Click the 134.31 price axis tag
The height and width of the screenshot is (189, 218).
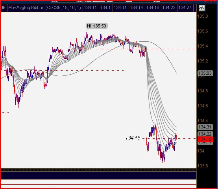(x=205, y=127)
